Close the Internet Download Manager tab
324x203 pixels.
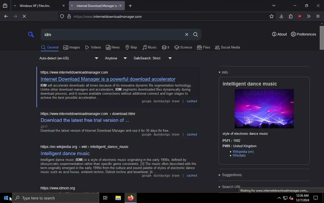[120, 6]
